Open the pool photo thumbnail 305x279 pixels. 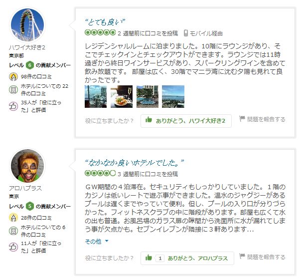point(148,96)
